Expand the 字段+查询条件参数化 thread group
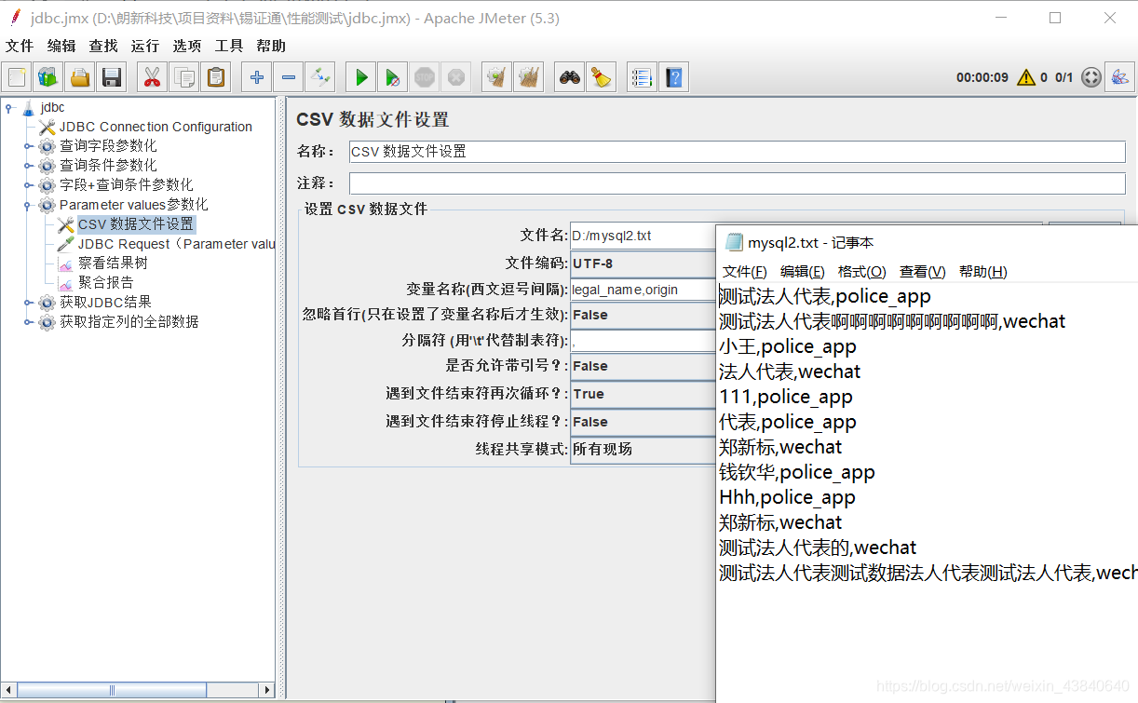 click(28, 185)
